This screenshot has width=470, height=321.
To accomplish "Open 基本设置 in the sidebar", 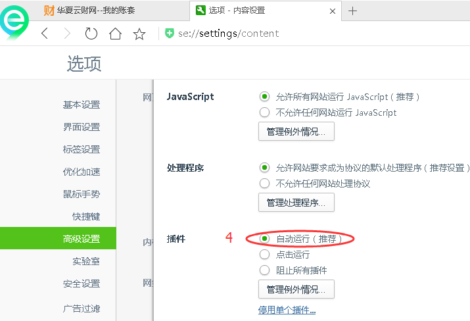I will tap(82, 105).
